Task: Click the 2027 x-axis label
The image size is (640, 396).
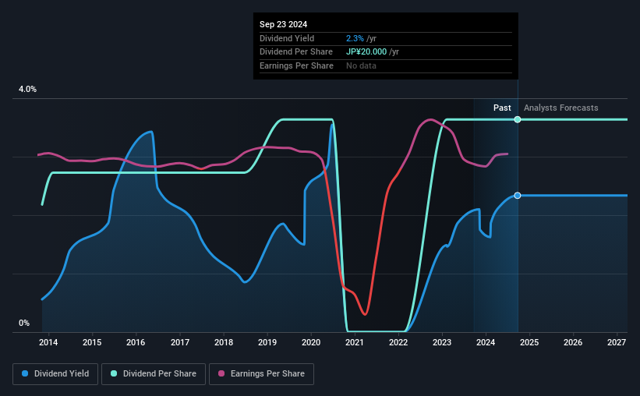Action: [617, 342]
